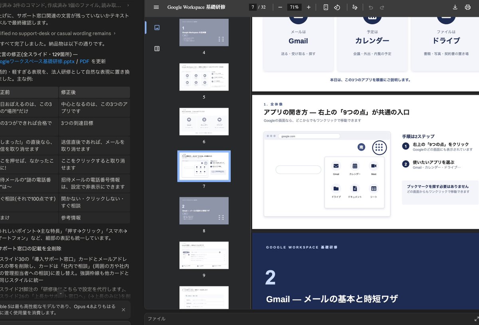Click the search box in browser mockup
The width and height of the screenshot is (479, 325).
[298, 169]
